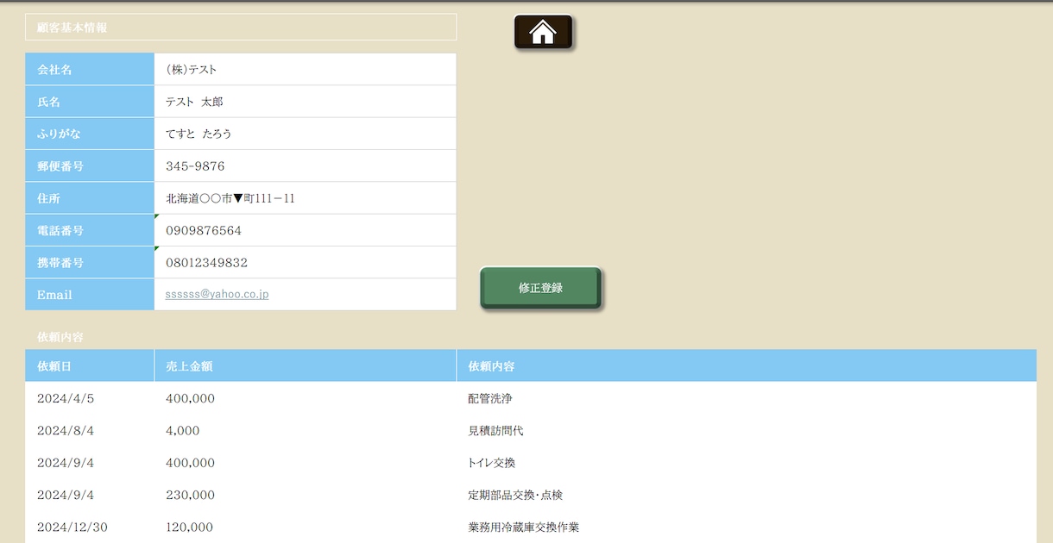Screen dimensions: 1053x543
Task: Click the amount 120,000
Action: click(190, 527)
